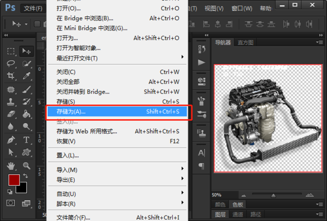Click the dark red foreground color swatch
This screenshot has height=221, width=327.
tap(14, 180)
